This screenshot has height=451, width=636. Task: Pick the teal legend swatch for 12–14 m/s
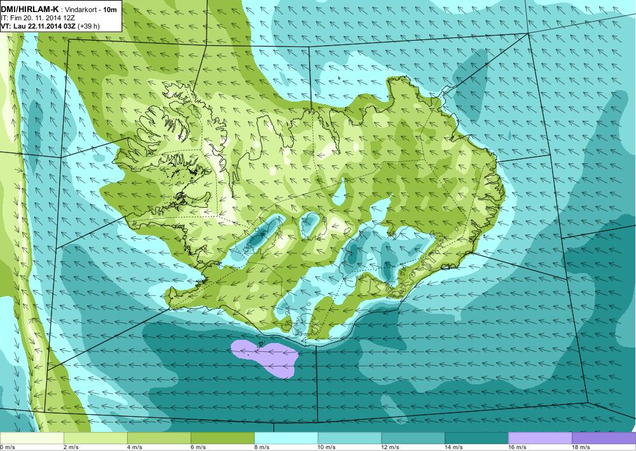coord(413,438)
